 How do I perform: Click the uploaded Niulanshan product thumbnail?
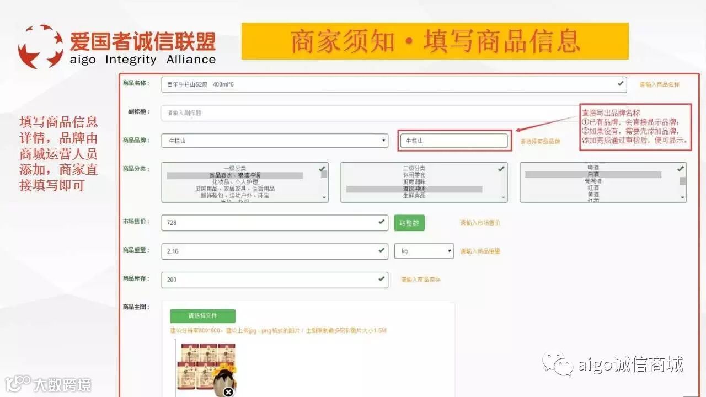207,368
